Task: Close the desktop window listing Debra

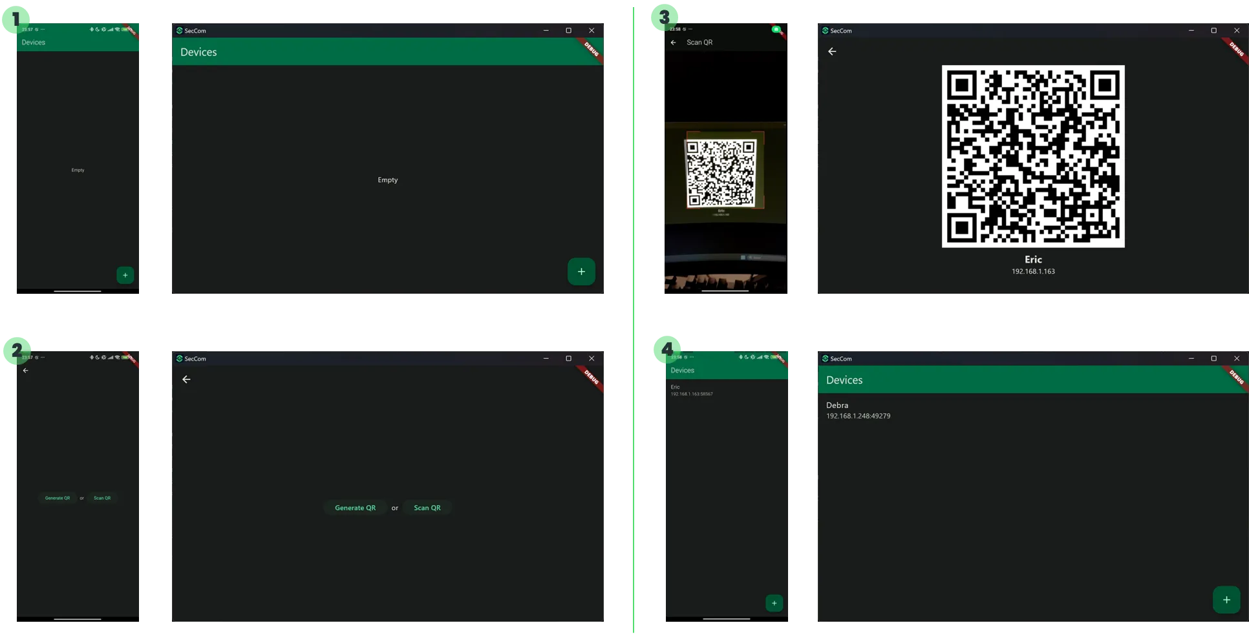Action: (x=1237, y=358)
